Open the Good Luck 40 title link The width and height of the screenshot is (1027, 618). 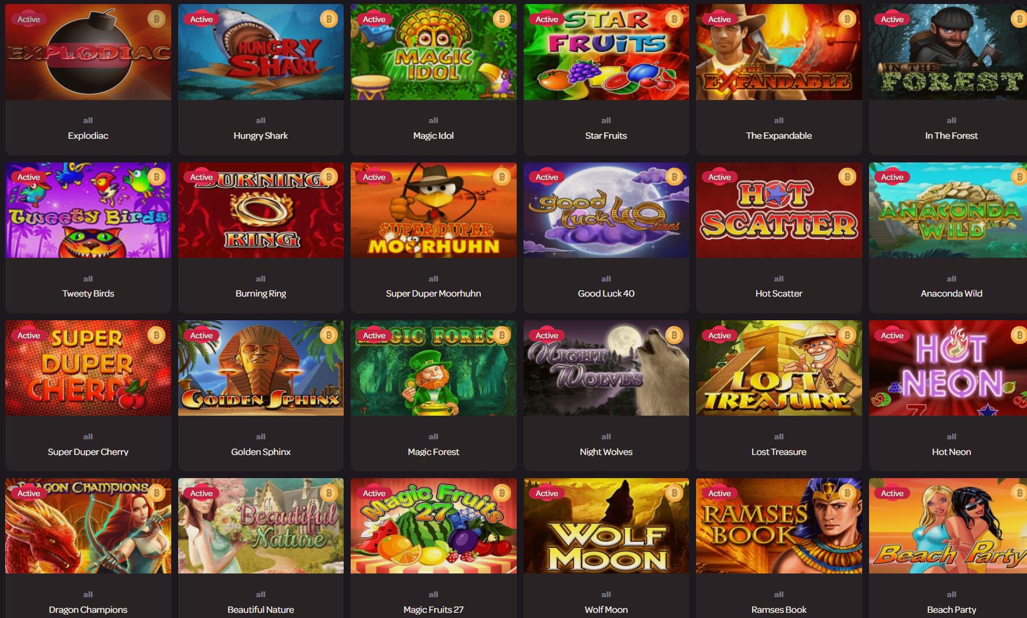(606, 294)
